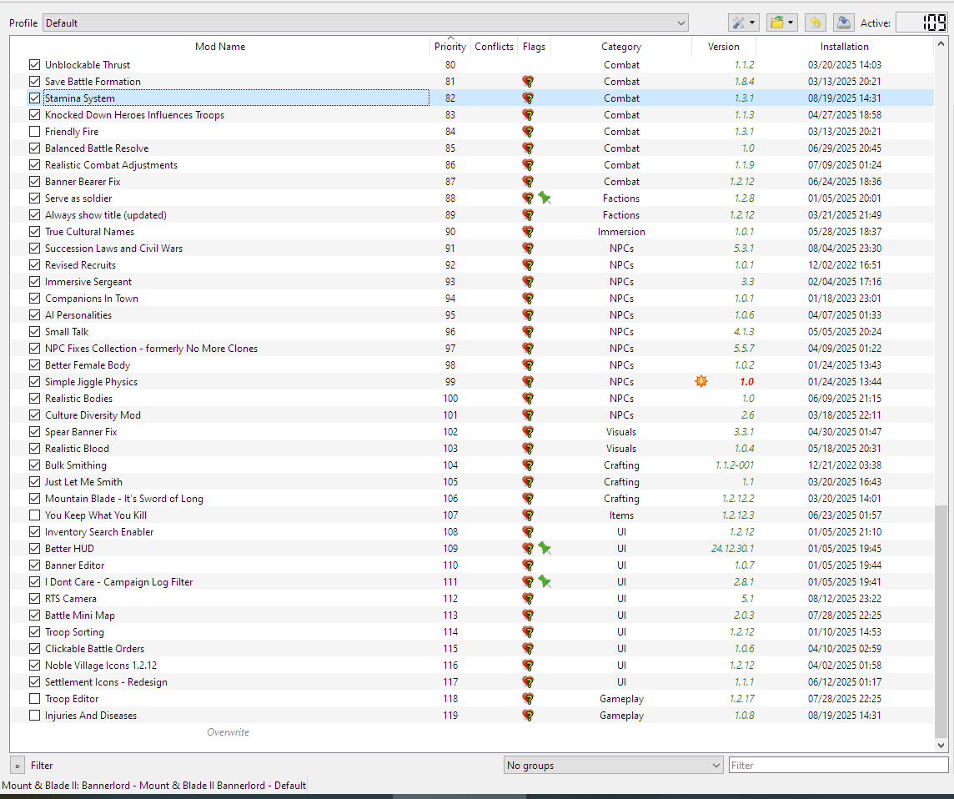Screen dimensions: 954x799
Task: Focus the Filter text input field
Action: 838,766
